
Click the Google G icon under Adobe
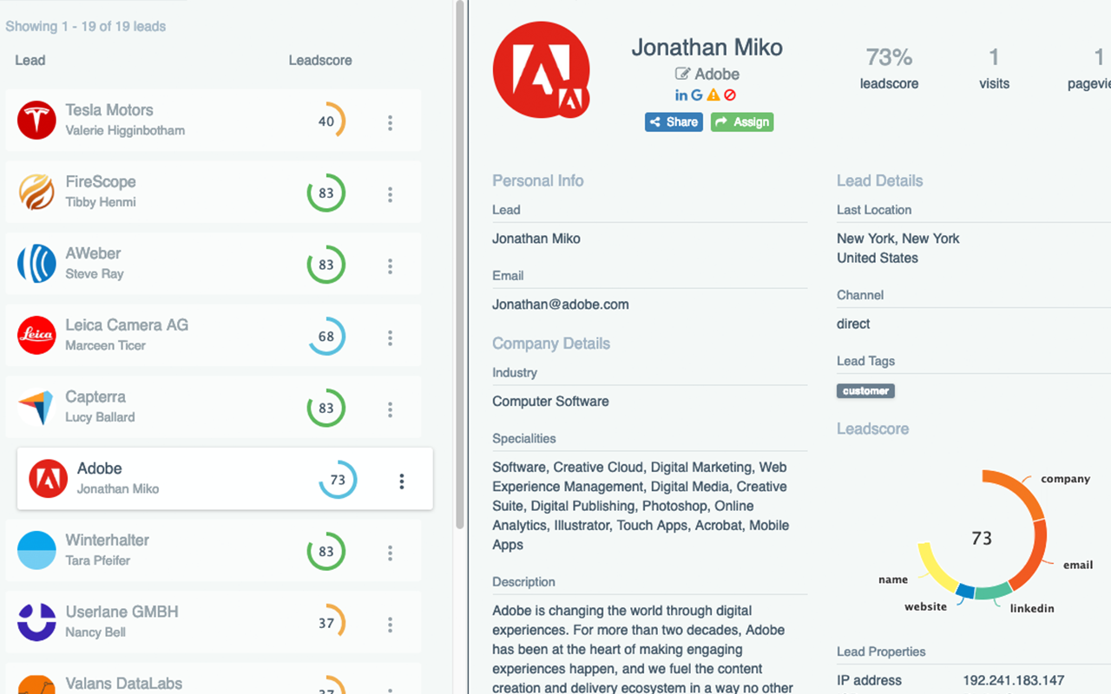(697, 95)
